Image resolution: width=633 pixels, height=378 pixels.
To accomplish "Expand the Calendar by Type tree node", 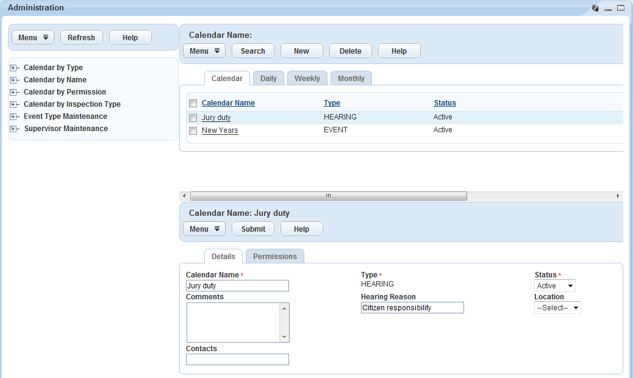I will 13,68.
